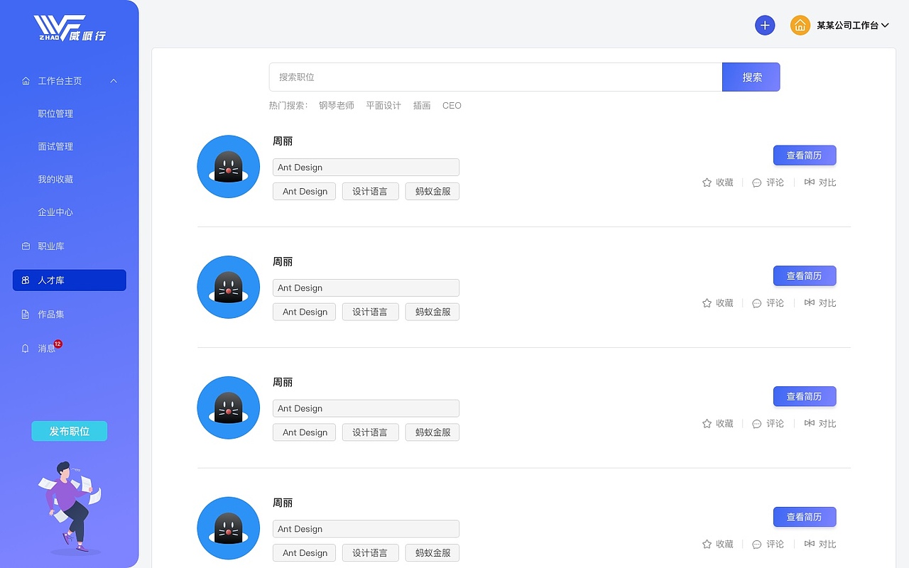909x568 pixels.
Task: Click 对比 compare for first candidate
Action: click(x=820, y=182)
